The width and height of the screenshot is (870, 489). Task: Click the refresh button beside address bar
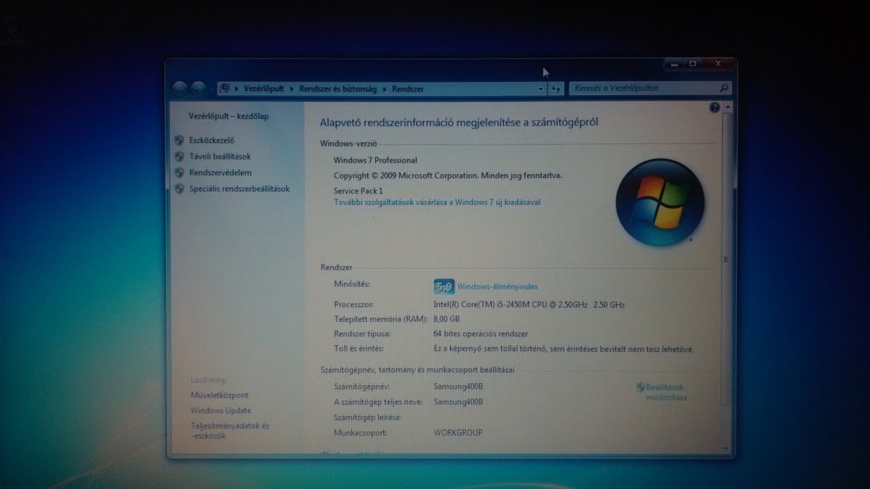(x=556, y=88)
